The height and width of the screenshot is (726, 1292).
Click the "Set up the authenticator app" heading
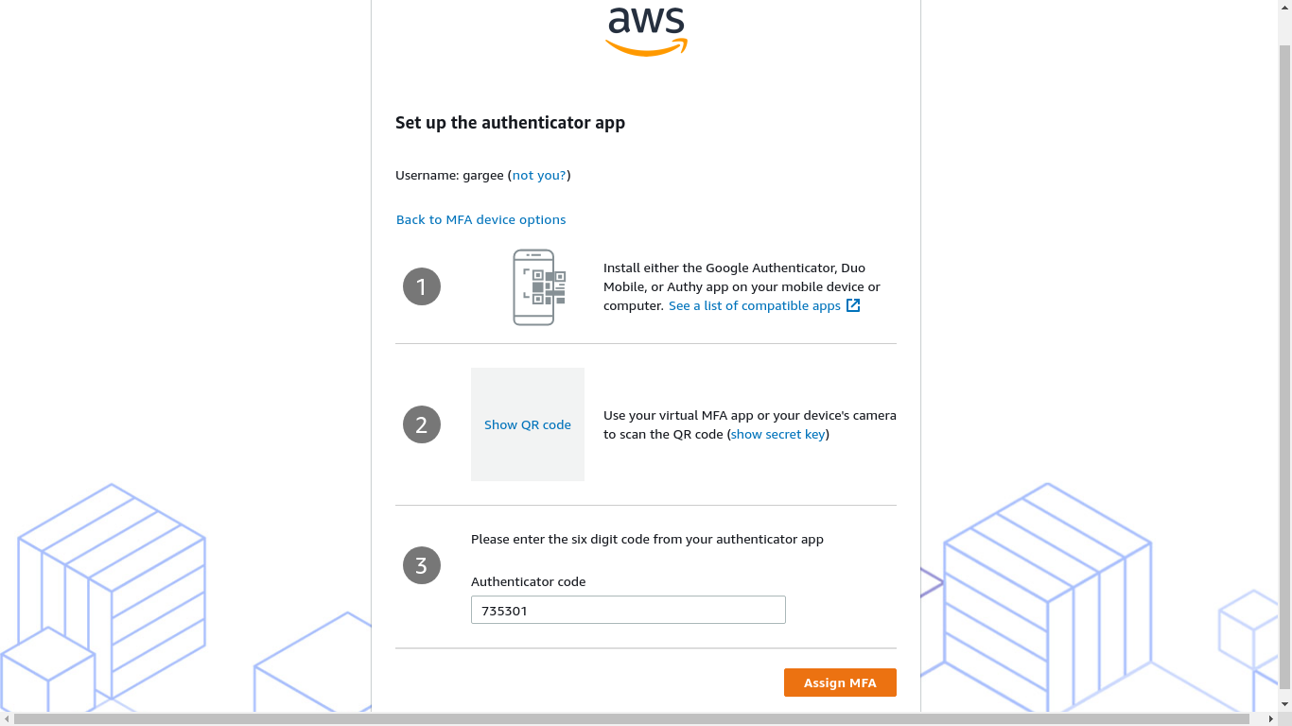click(x=510, y=122)
